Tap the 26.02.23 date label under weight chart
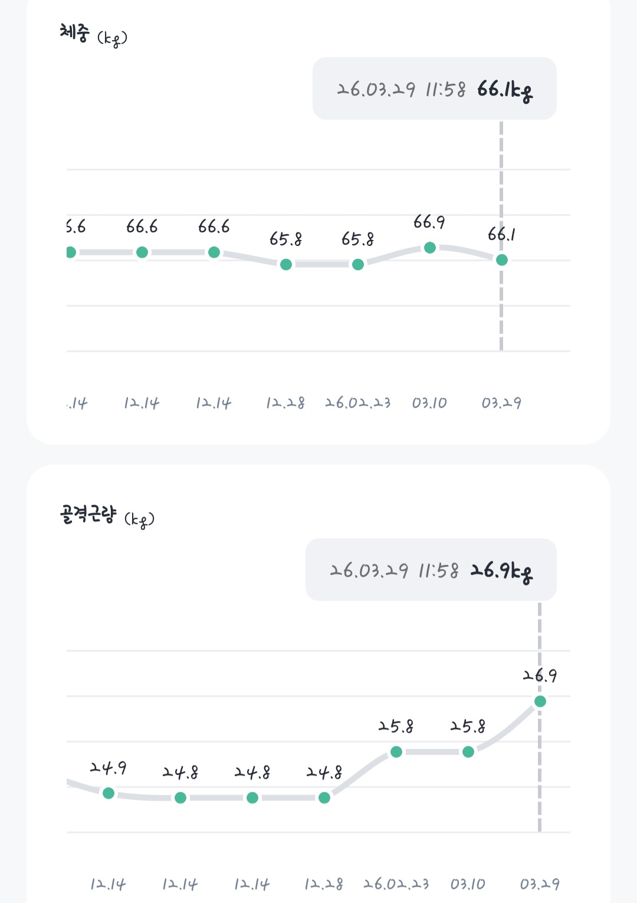 coord(358,403)
